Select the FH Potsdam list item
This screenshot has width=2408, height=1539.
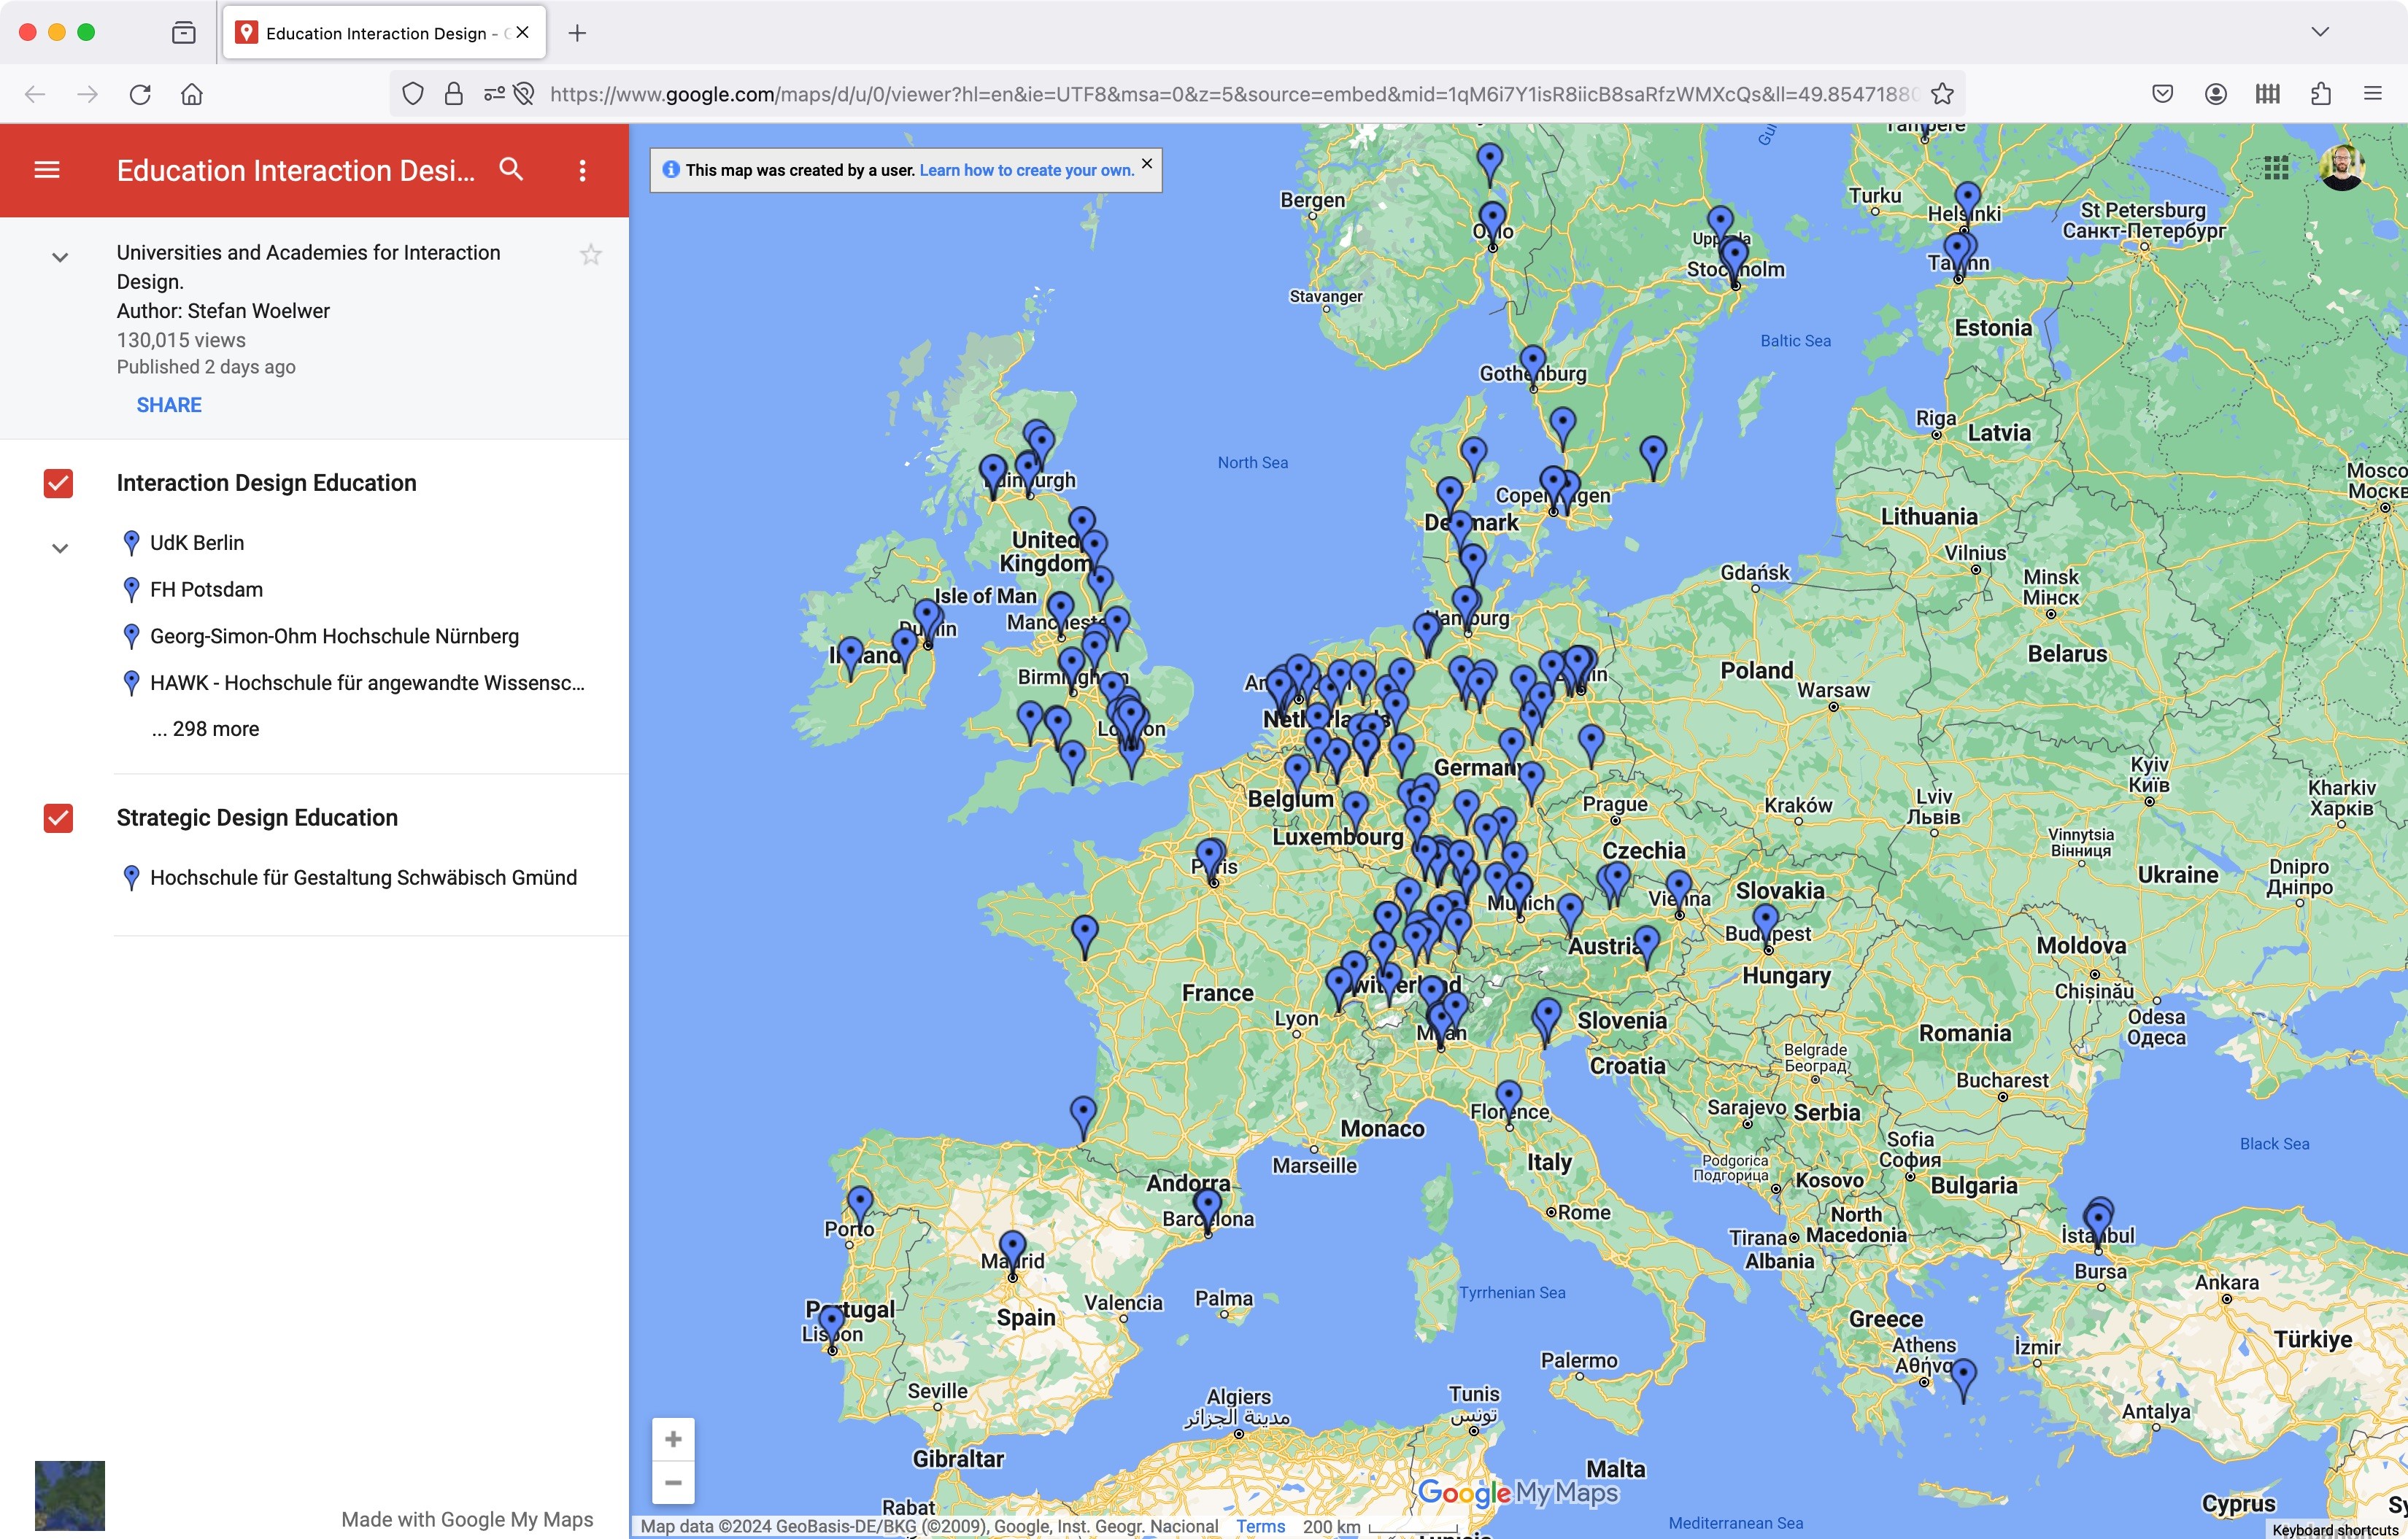pyautogui.click(x=206, y=589)
